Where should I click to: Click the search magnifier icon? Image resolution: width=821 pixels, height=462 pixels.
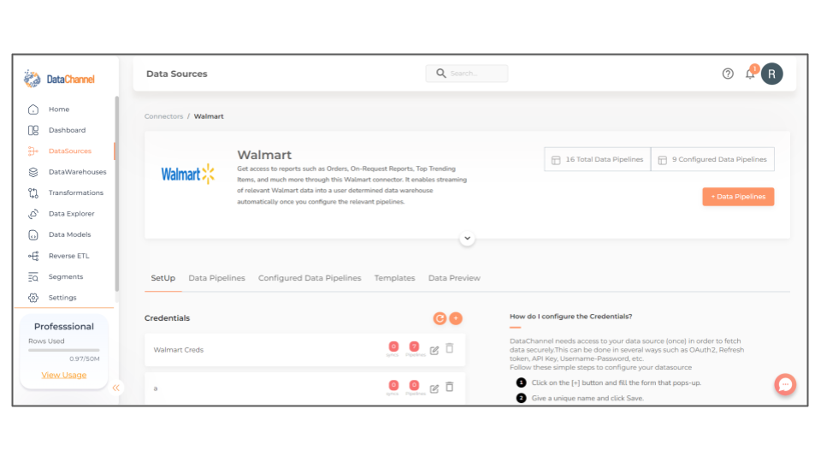click(441, 74)
